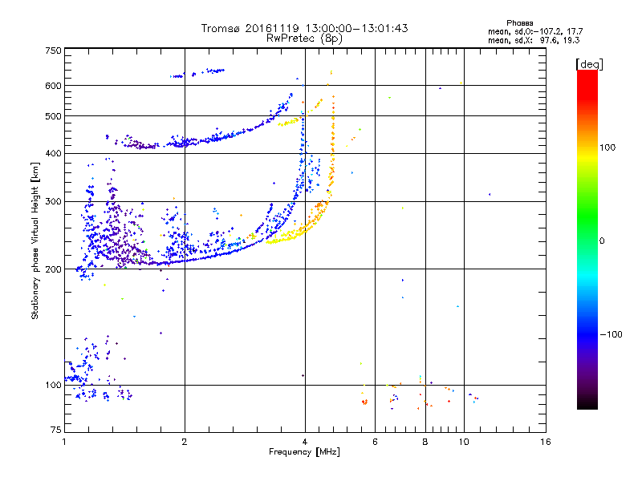
Task: Select the X-mode "mean, sd,X: 97.6, 19.3" text
Action: [x=534, y=40]
